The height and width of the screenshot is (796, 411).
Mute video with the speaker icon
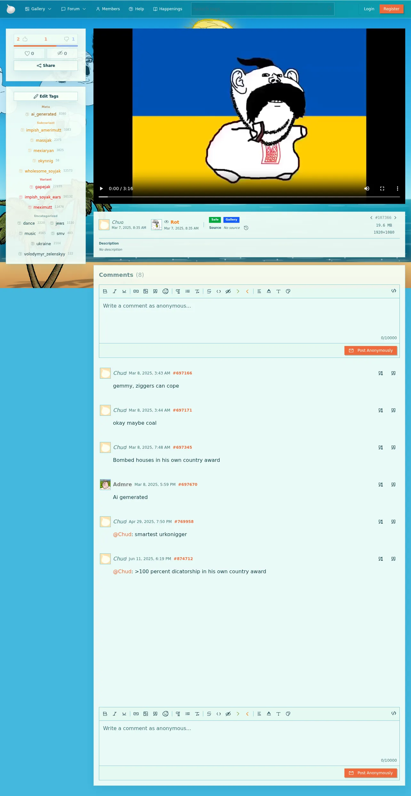[367, 189]
